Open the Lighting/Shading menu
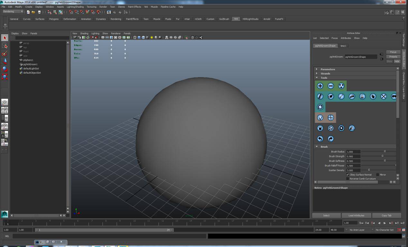 point(75,7)
